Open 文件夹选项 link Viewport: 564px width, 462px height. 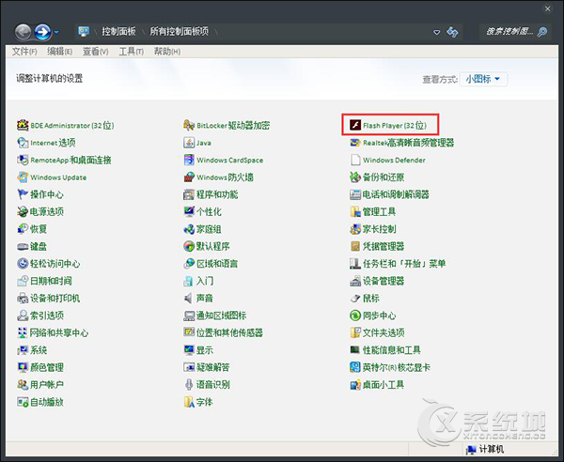(x=384, y=332)
